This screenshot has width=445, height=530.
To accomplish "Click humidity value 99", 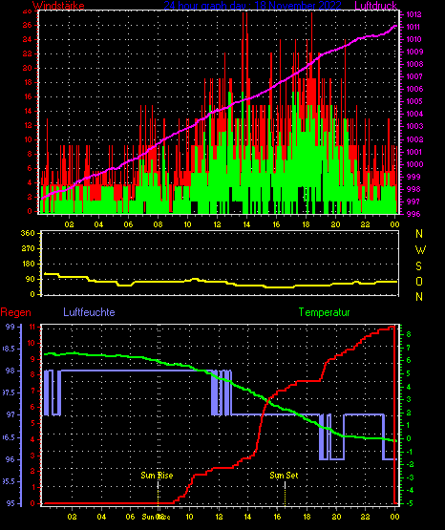I will point(11,327).
